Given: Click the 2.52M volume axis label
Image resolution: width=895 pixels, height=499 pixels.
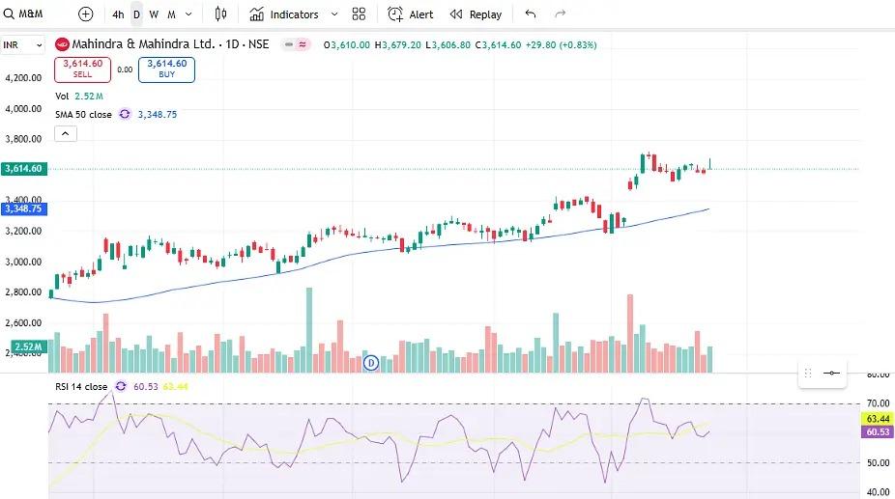Looking at the screenshot, I should (28, 347).
